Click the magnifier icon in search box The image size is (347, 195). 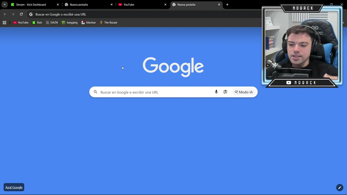[95, 92]
